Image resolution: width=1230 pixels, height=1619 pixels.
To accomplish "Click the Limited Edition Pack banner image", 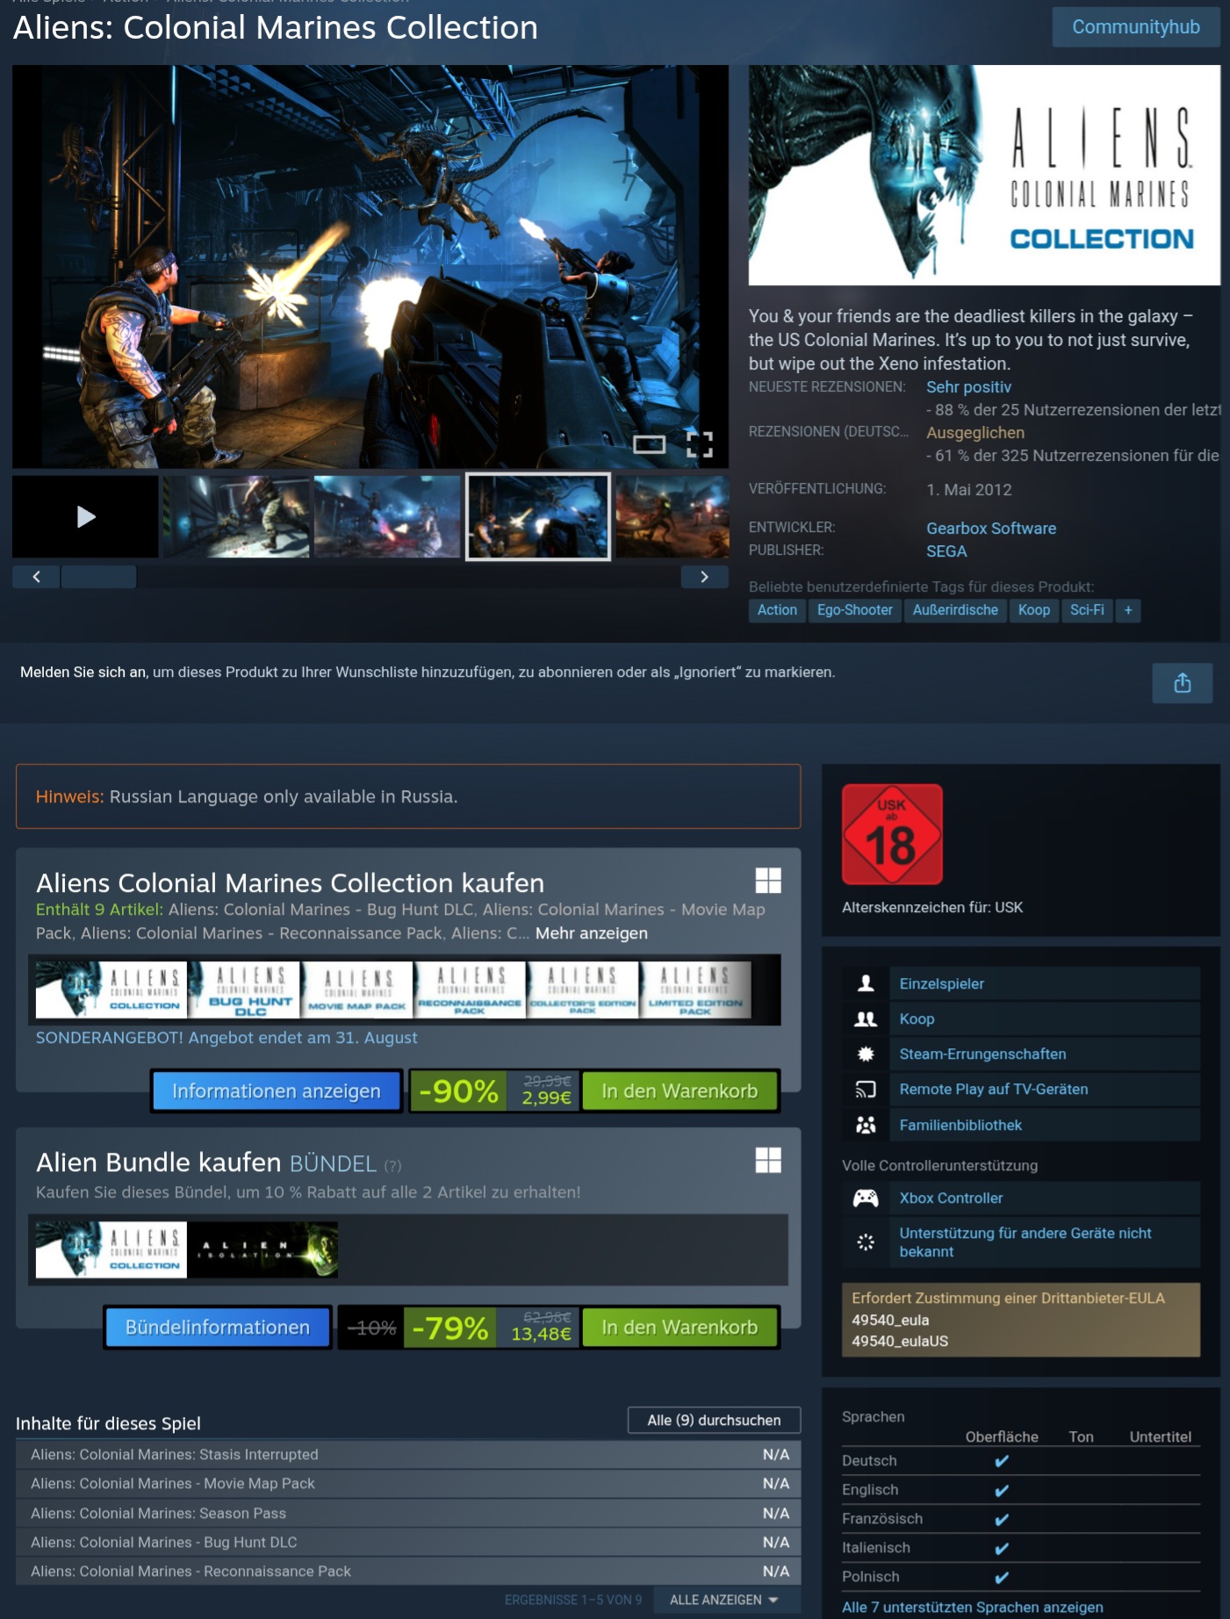I will [695, 989].
